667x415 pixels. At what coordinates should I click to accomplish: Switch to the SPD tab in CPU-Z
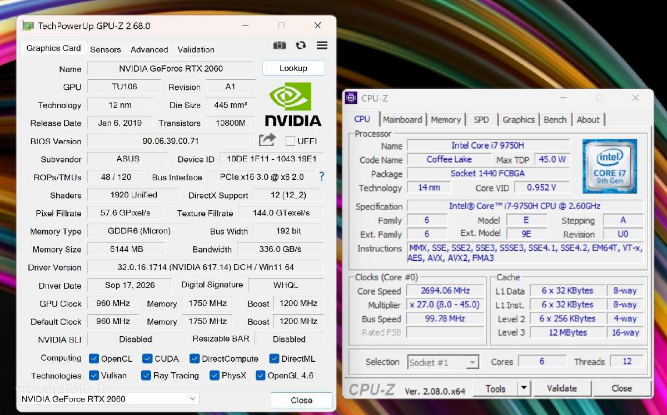481,119
